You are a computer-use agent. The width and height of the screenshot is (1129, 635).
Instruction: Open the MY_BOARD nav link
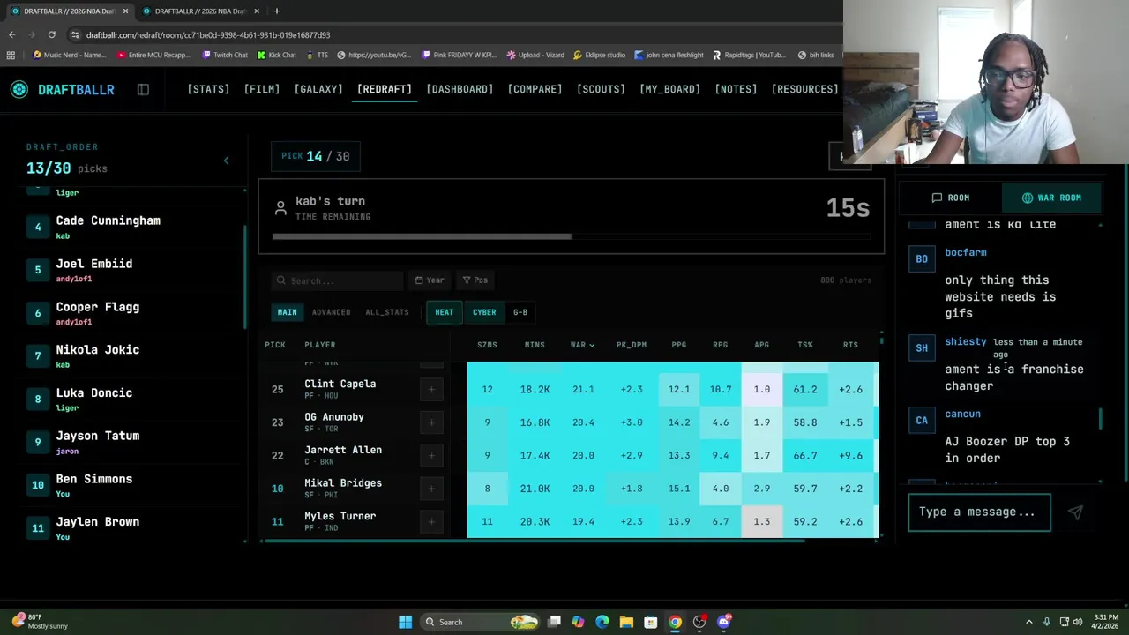click(x=669, y=89)
